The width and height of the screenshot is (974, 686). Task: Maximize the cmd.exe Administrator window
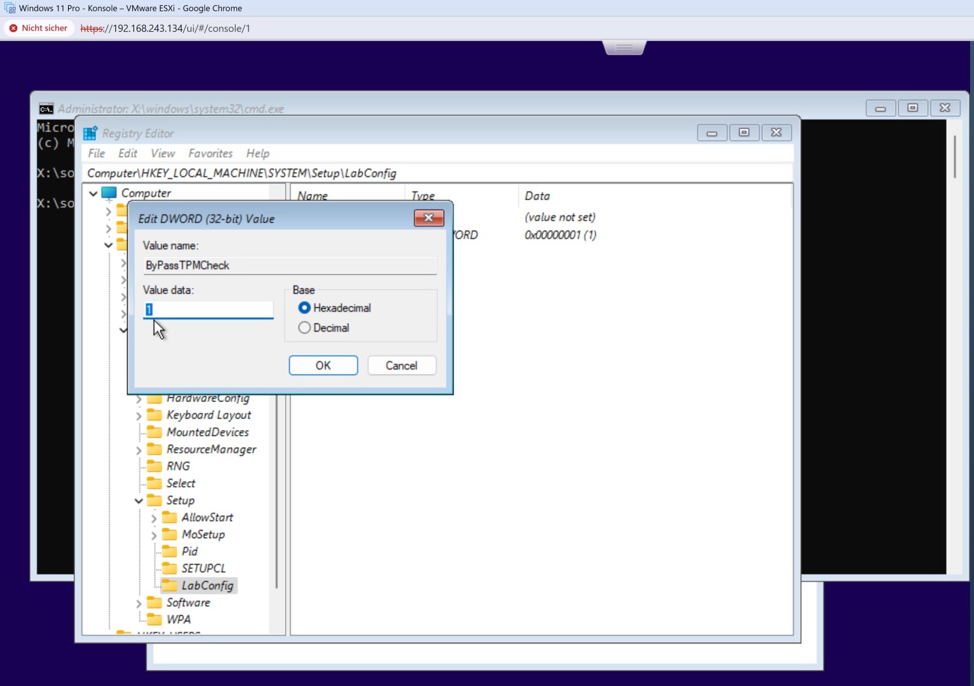[x=912, y=108]
